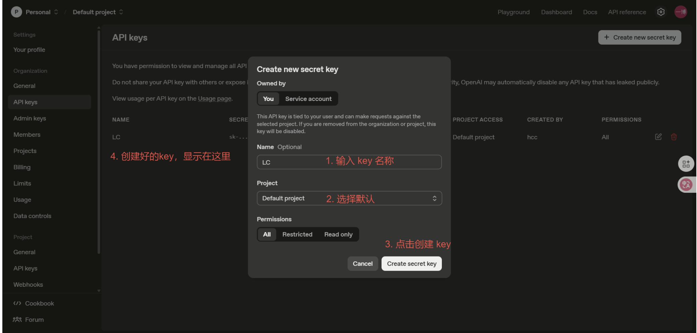Open Project General settings in sidebar
Image resolution: width=697 pixels, height=333 pixels.
click(x=50, y=252)
